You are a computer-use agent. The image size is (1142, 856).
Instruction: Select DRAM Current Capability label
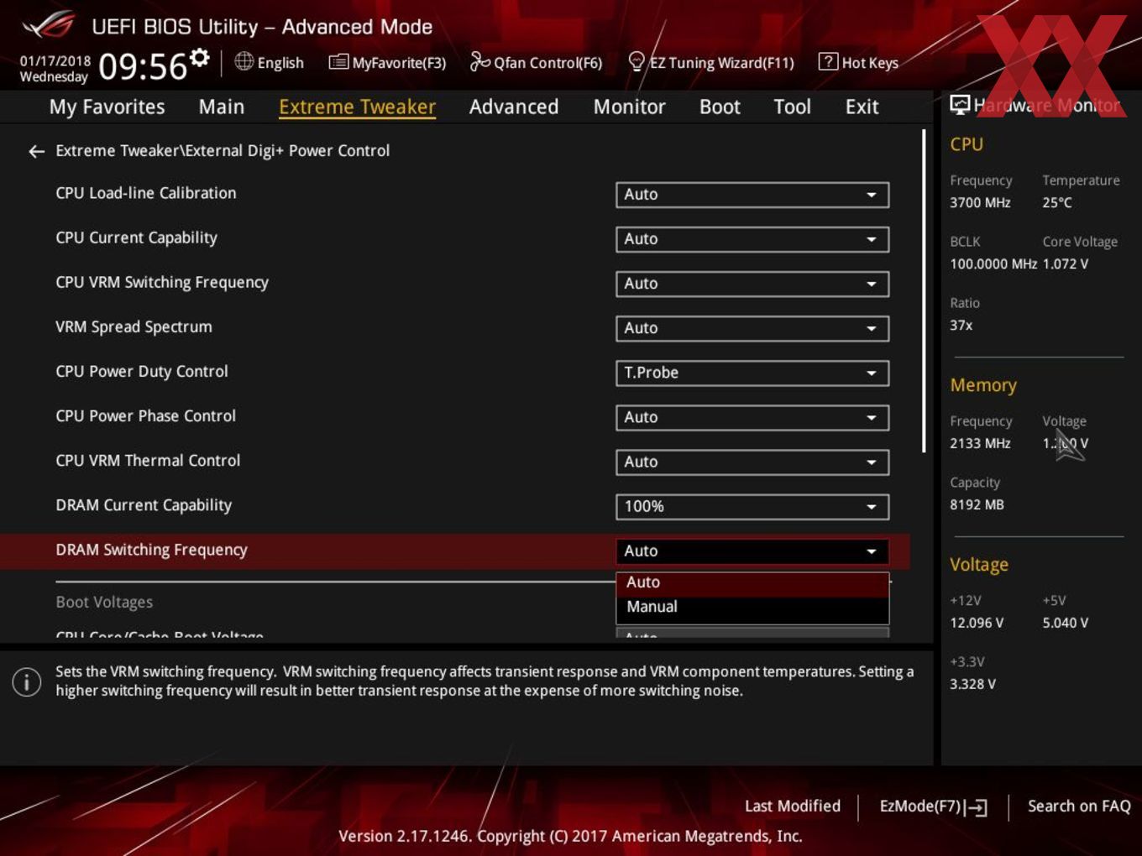point(144,504)
